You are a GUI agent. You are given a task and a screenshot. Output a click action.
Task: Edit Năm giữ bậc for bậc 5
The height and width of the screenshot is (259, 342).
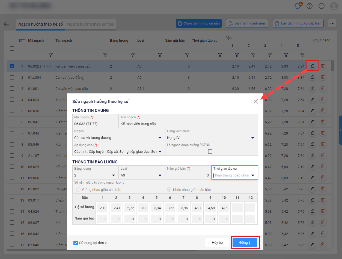click(x=156, y=219)
